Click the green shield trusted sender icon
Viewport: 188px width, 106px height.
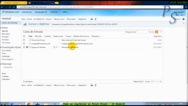27,47
